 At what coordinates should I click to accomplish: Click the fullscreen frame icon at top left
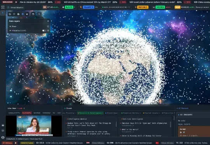pos(3,7)
